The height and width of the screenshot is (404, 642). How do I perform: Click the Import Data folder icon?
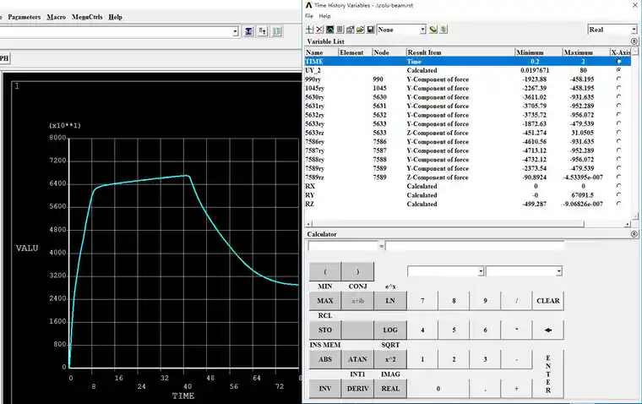coord(361,30)
